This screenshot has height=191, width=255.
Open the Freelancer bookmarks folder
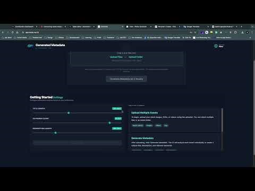pyautogui.click(x=109, y=38)
